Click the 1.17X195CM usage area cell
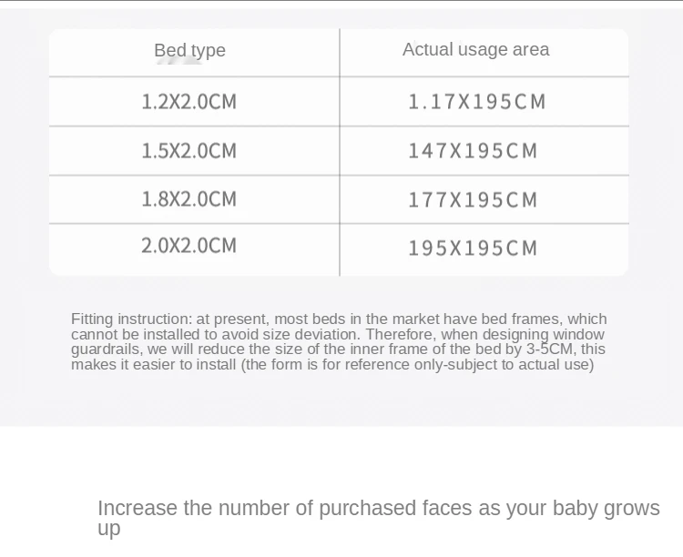Screen dimensions: 683x557 (476, 102)
